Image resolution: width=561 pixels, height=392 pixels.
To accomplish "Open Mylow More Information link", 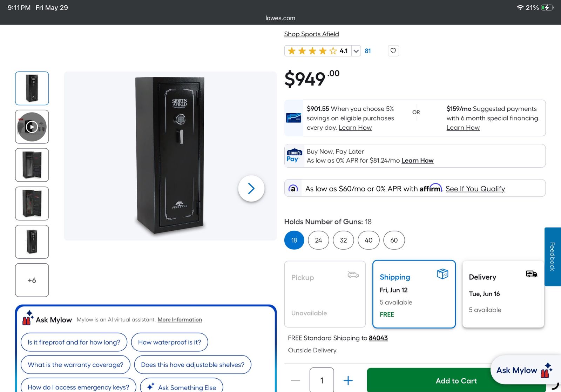I will click(180, 319).
